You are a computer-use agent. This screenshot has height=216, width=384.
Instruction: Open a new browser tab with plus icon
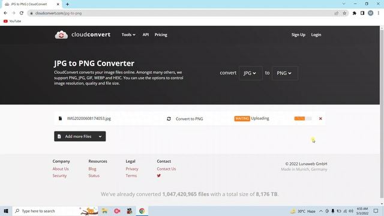tap(67, 4)
